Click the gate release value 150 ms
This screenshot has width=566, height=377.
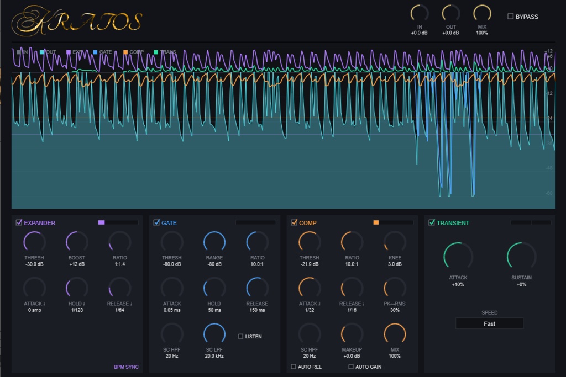(257, 310)
